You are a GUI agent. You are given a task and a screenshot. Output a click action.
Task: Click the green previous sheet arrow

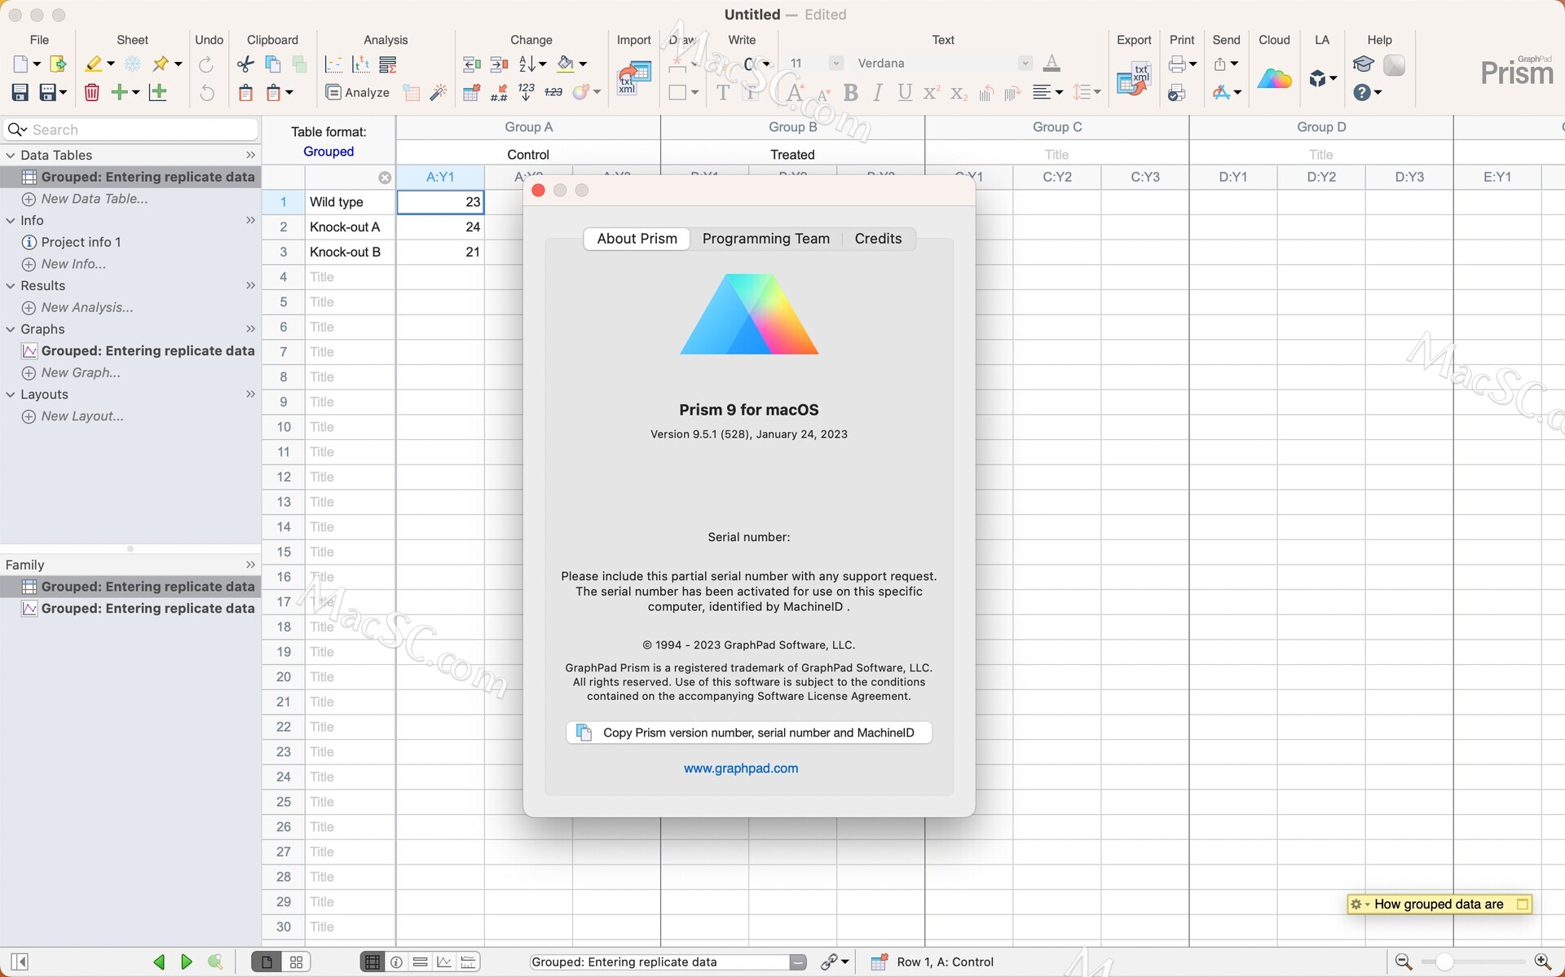point(159,962)
